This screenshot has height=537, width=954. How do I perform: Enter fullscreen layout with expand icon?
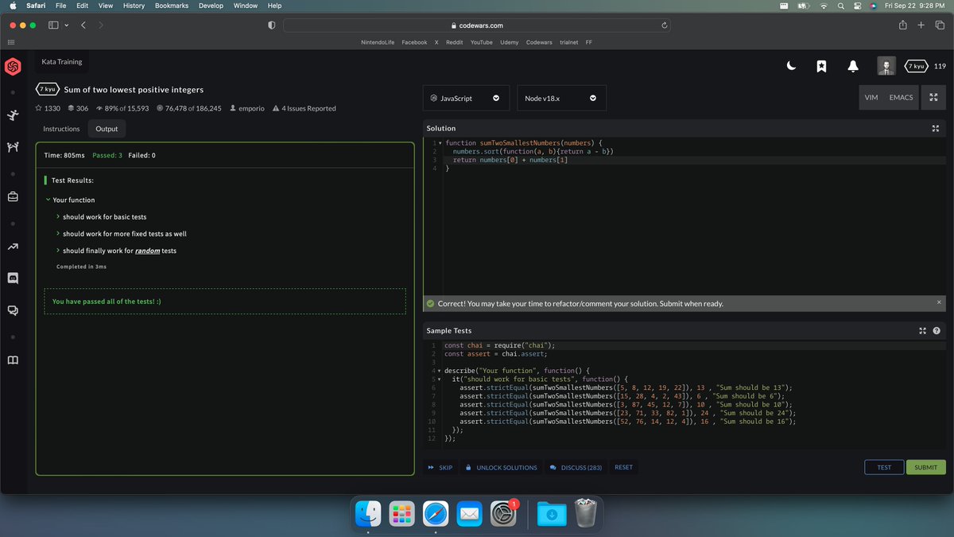(933, 98)
